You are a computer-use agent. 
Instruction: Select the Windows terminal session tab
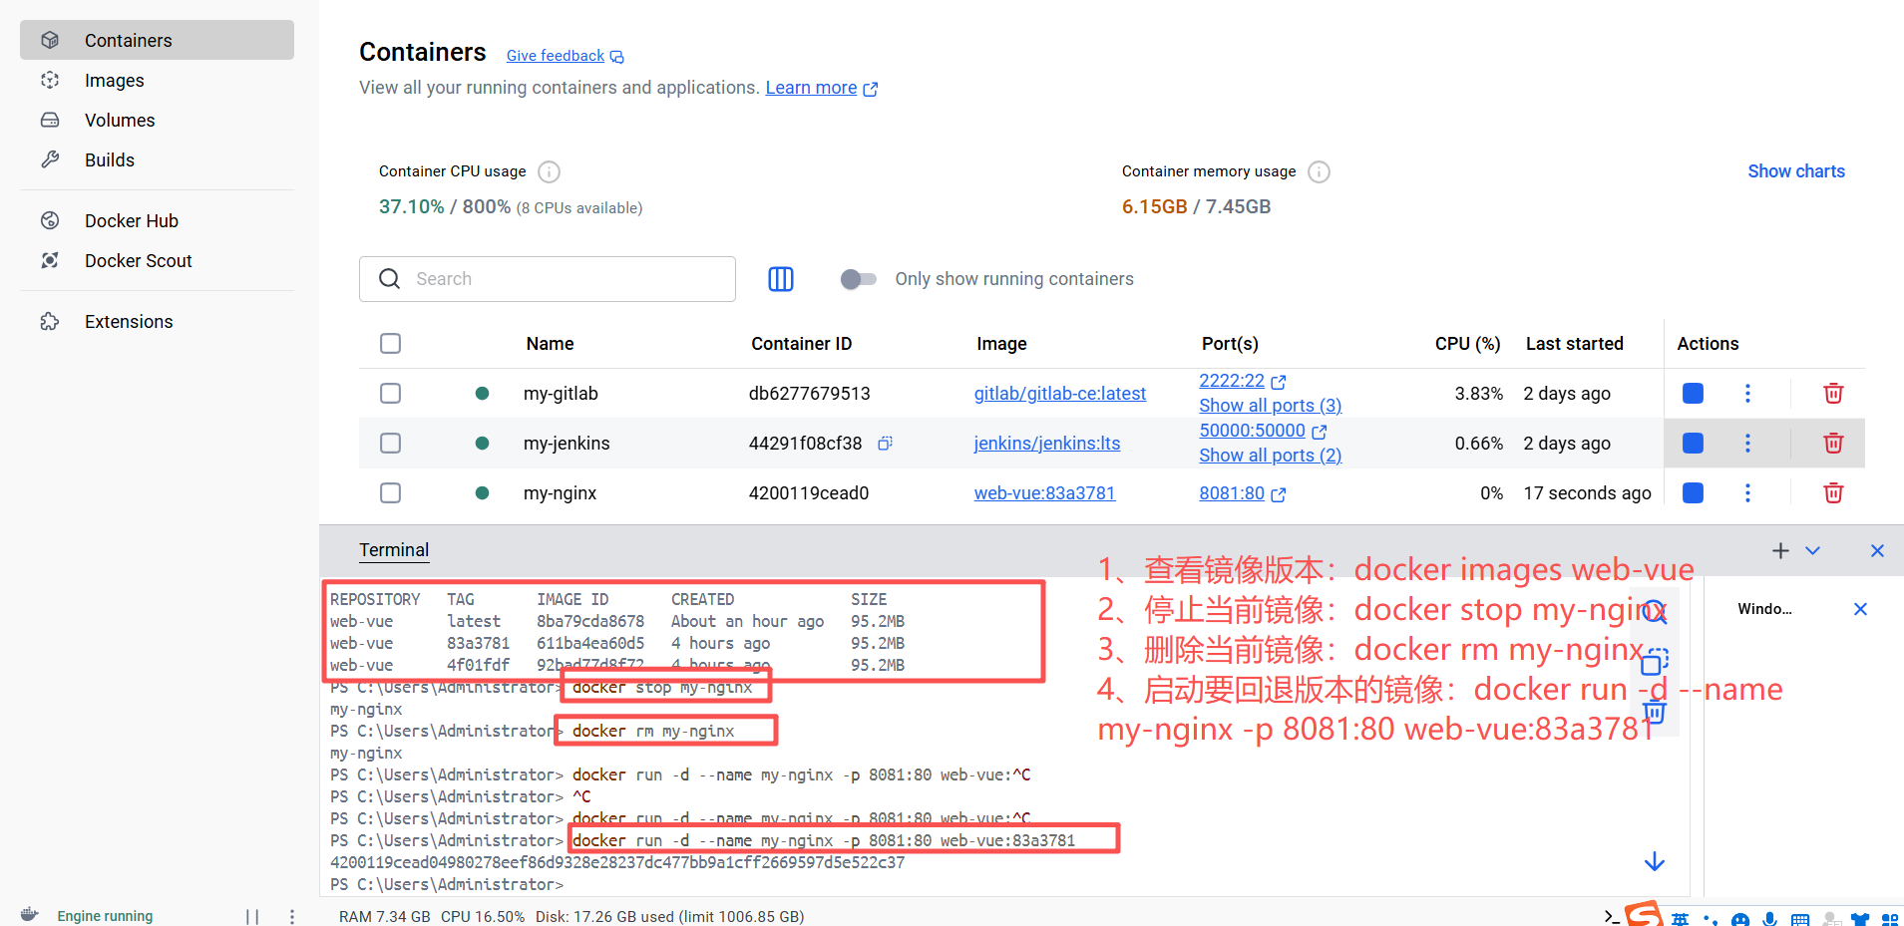[1764, 609]
